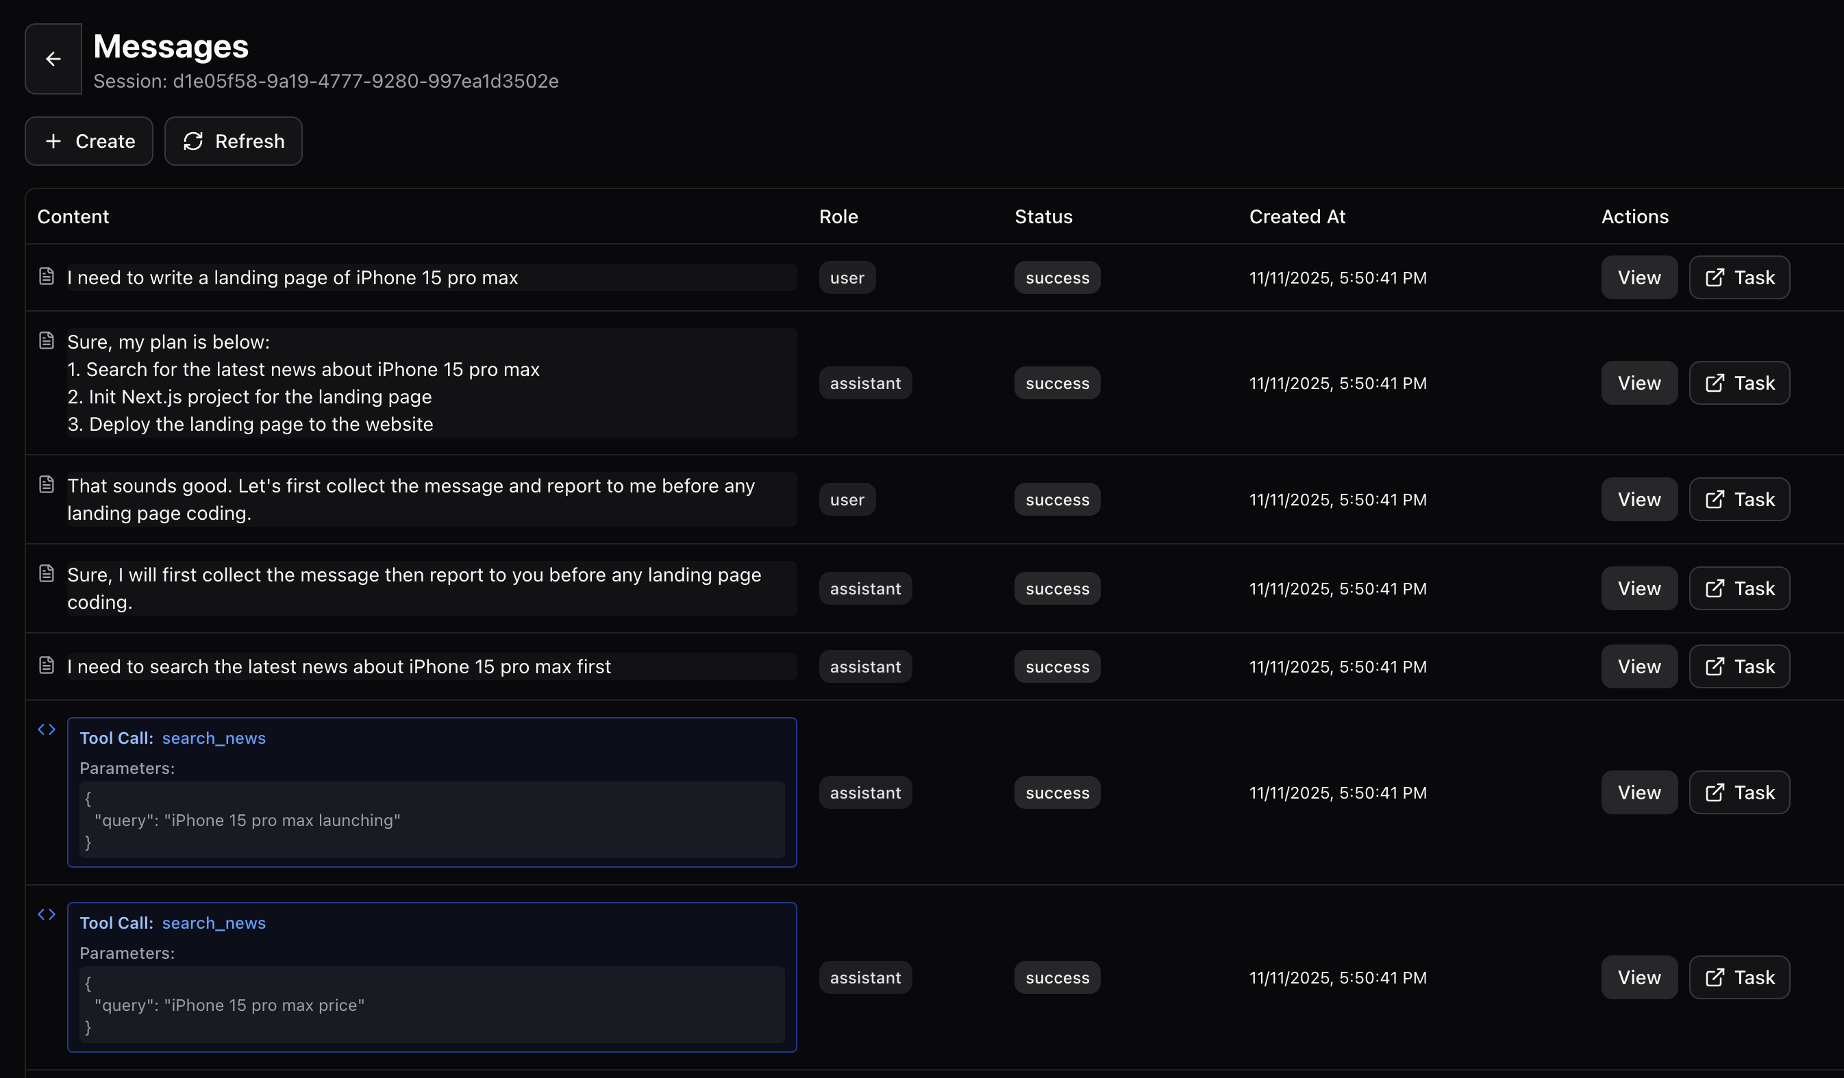
Task: Click the plus icon on the Create button
Action: [53, 141]
